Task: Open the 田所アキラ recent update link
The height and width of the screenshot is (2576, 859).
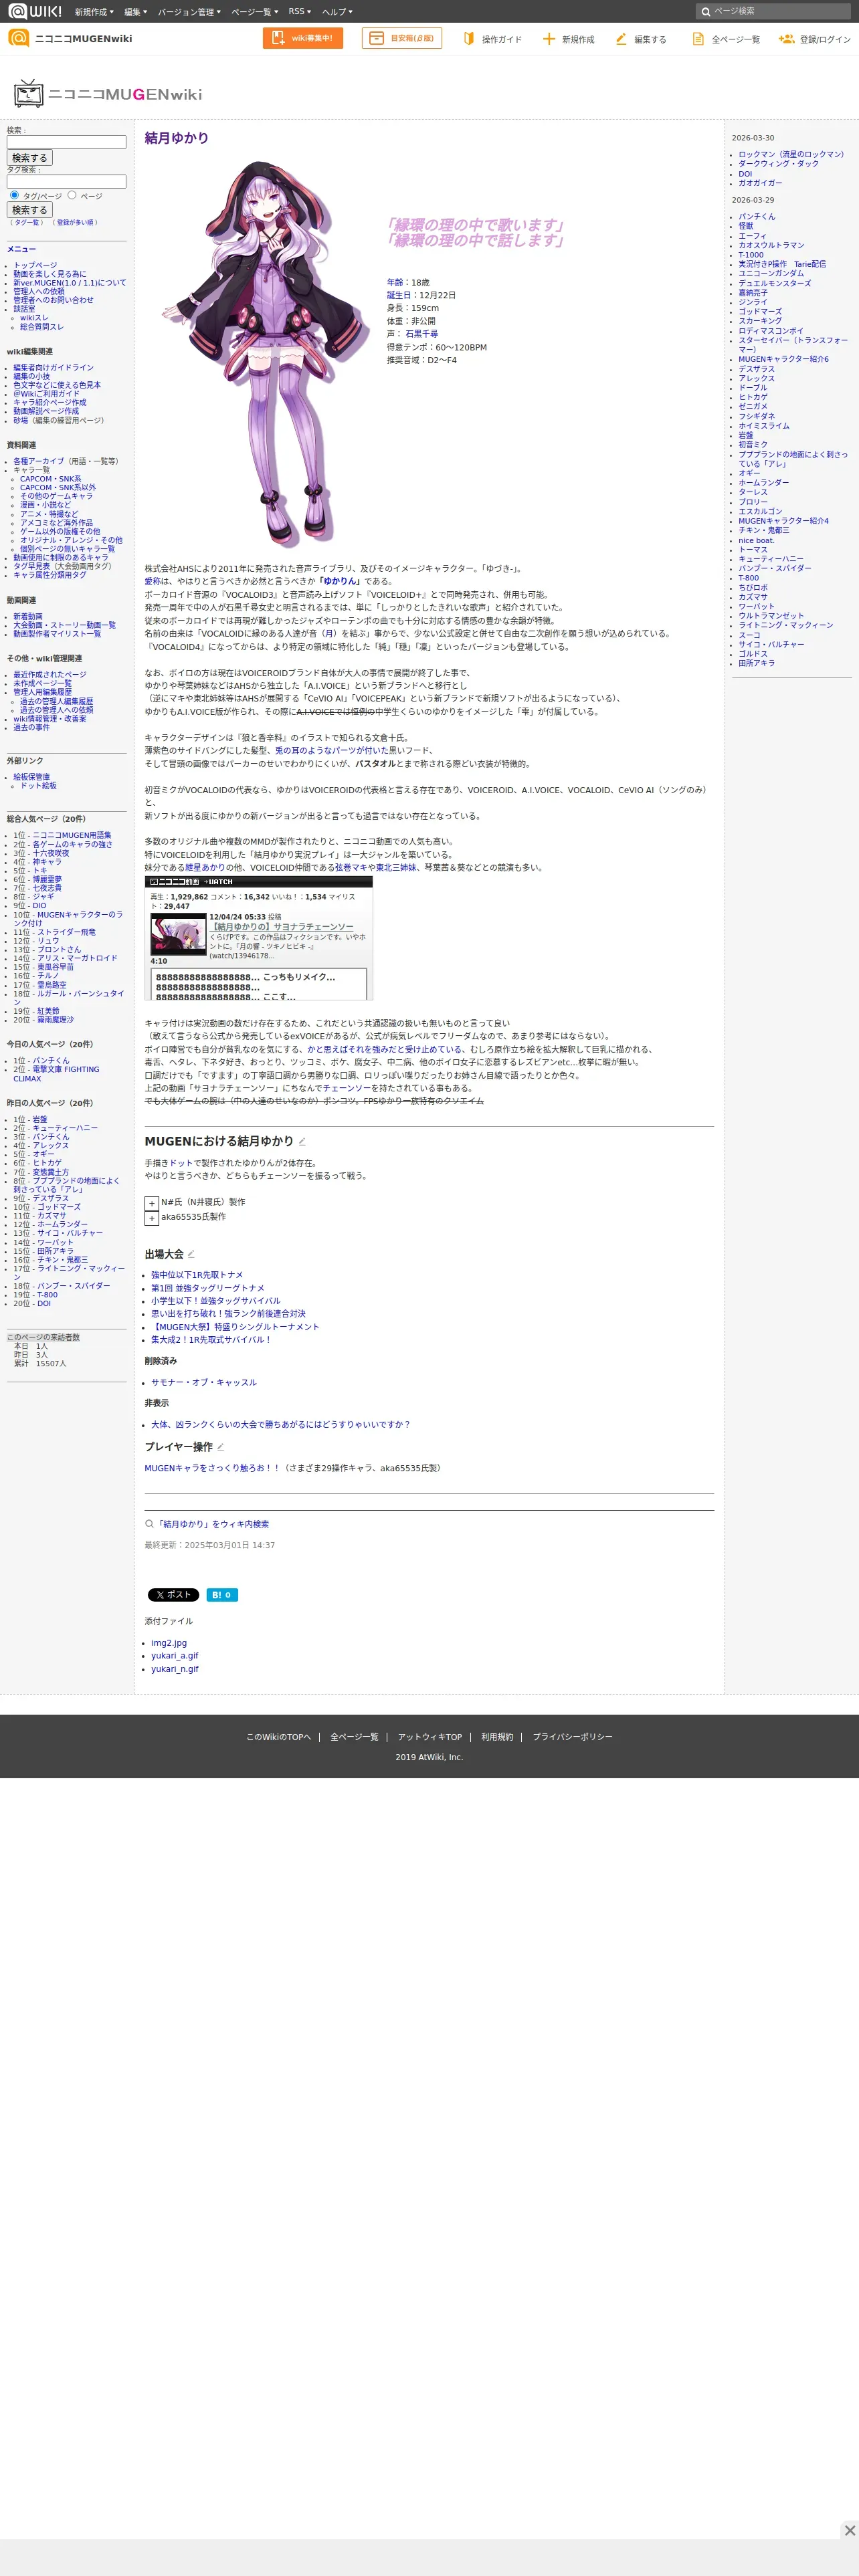Action: tap(756, 663)
